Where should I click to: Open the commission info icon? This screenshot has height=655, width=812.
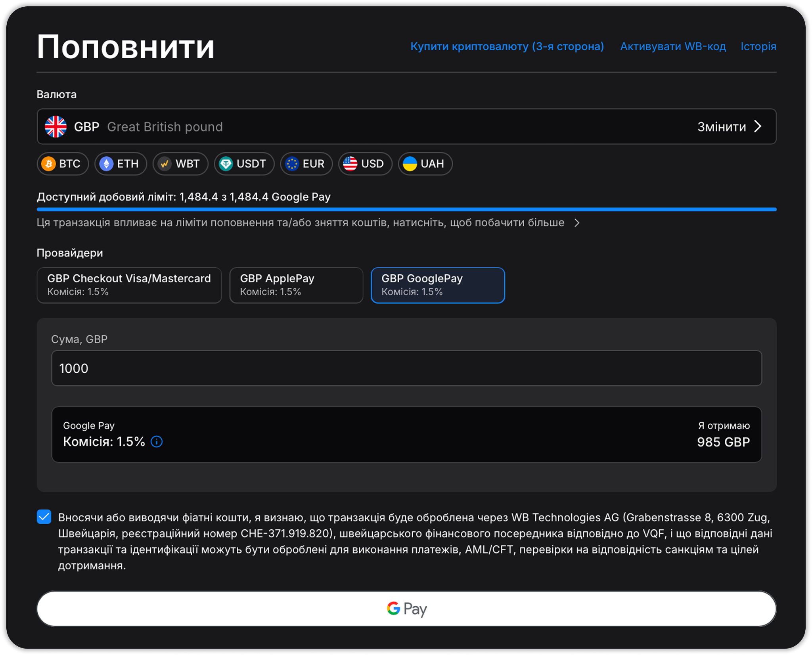157,442
